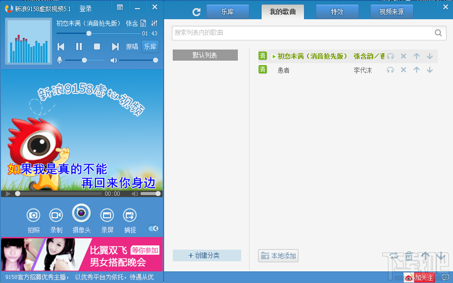
Task: Move 初恋未满 song down
Action: 430,56
